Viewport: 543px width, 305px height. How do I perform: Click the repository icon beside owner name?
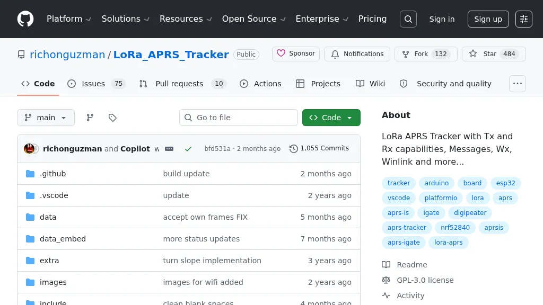pos(21,55)
